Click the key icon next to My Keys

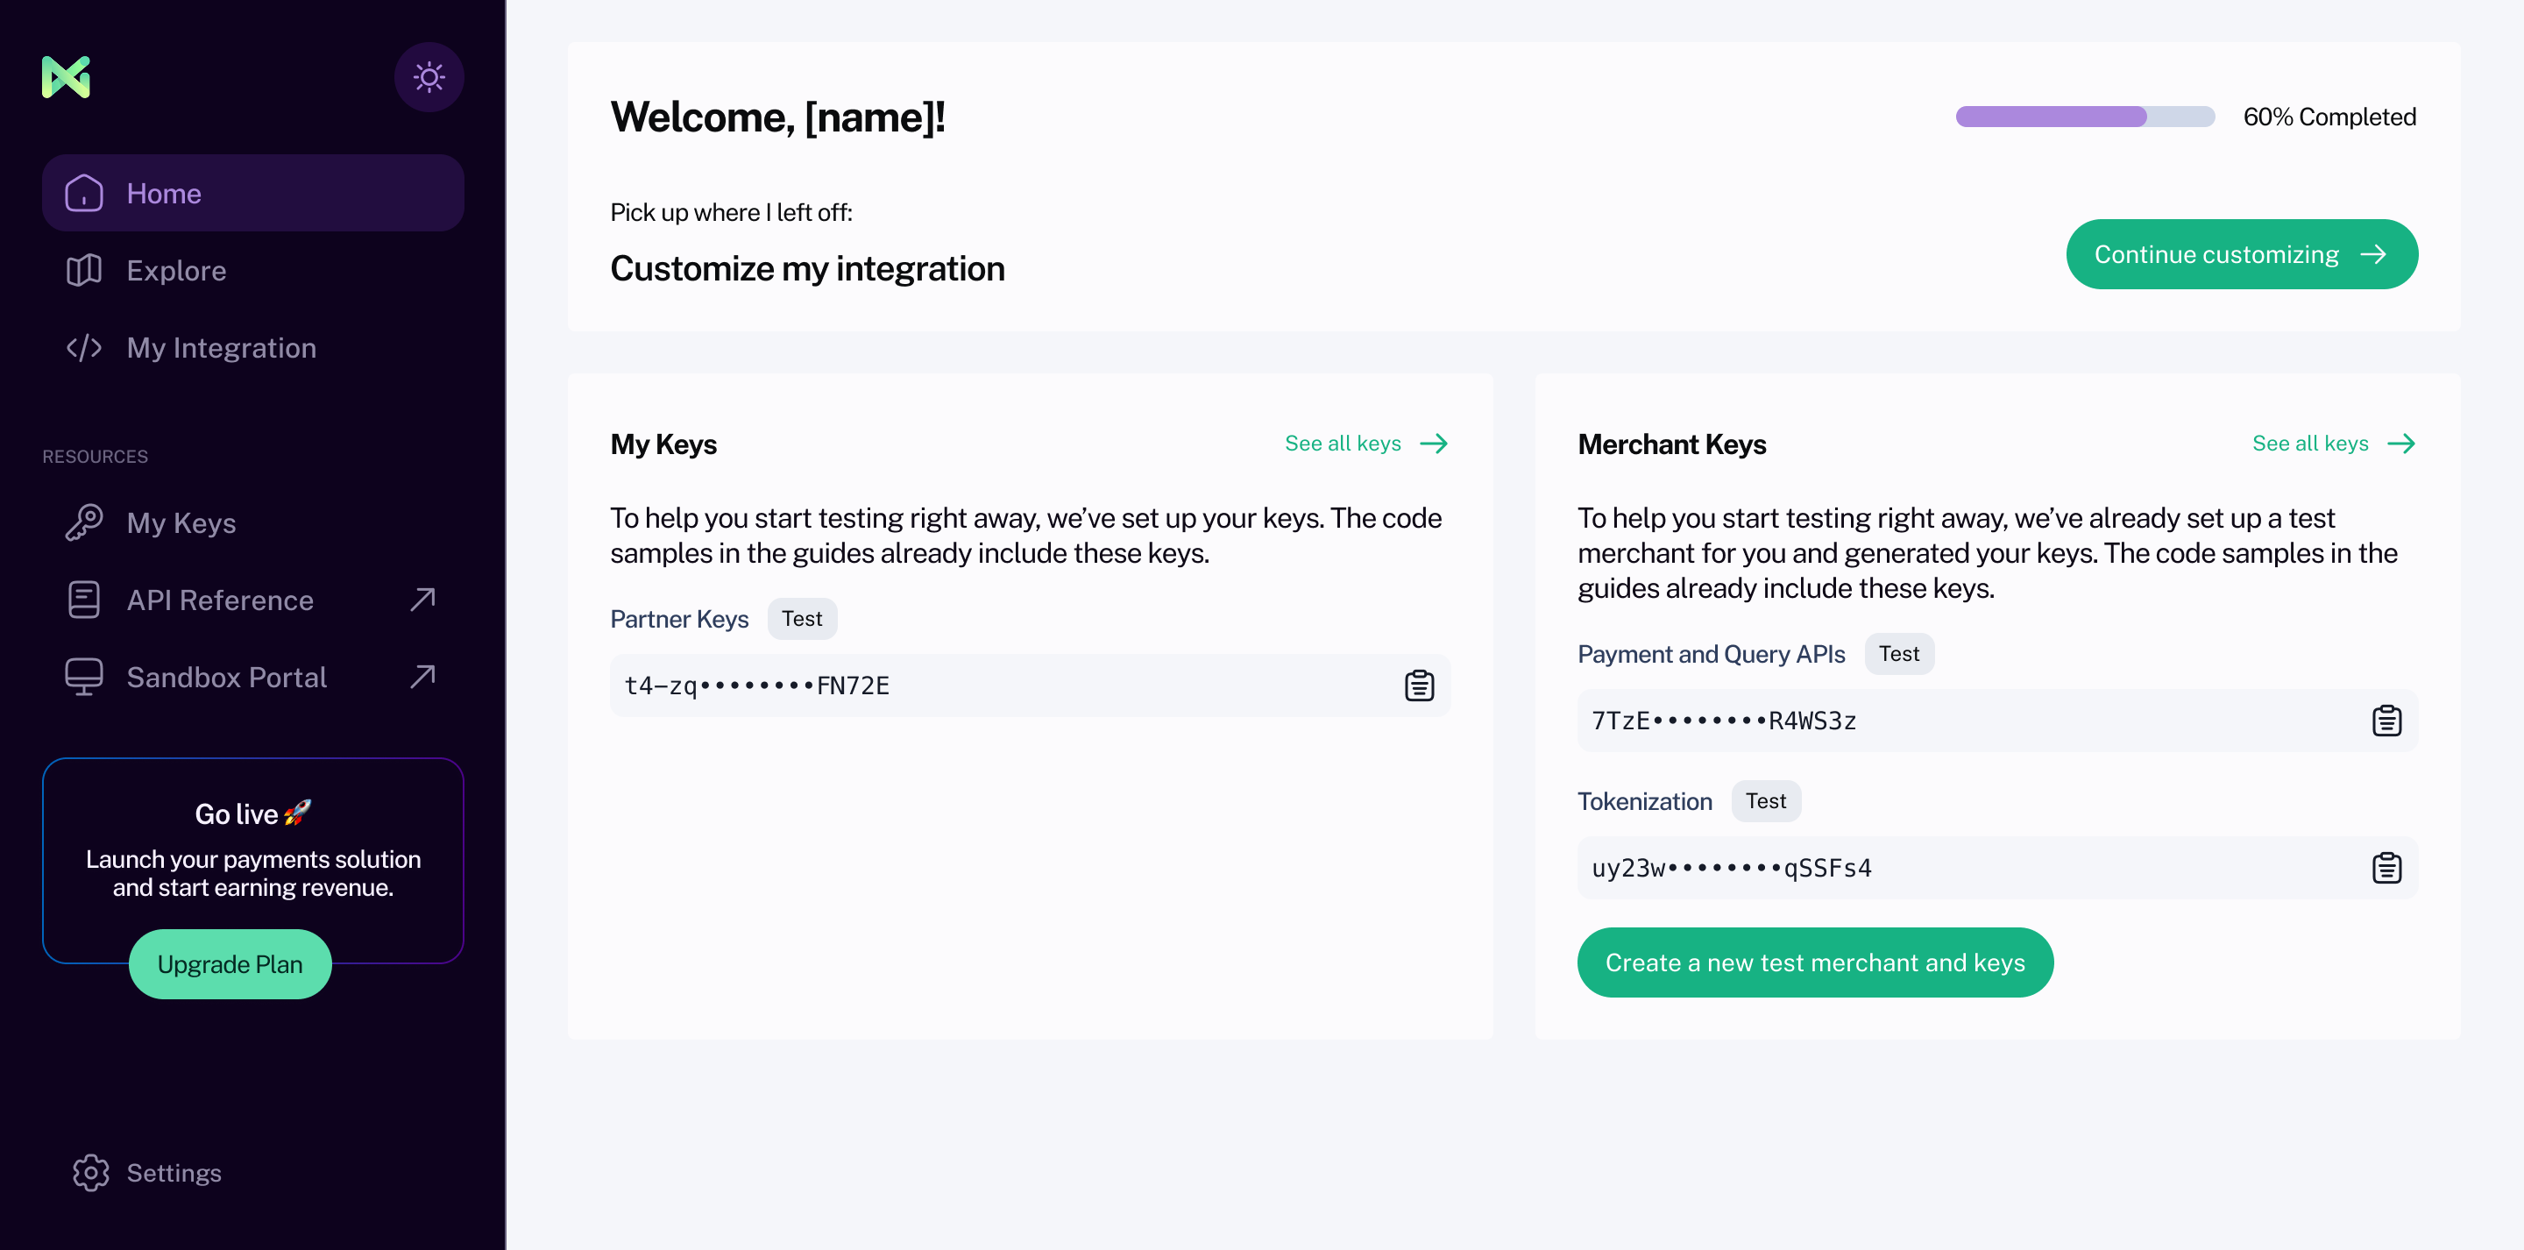tap(83, 522)
